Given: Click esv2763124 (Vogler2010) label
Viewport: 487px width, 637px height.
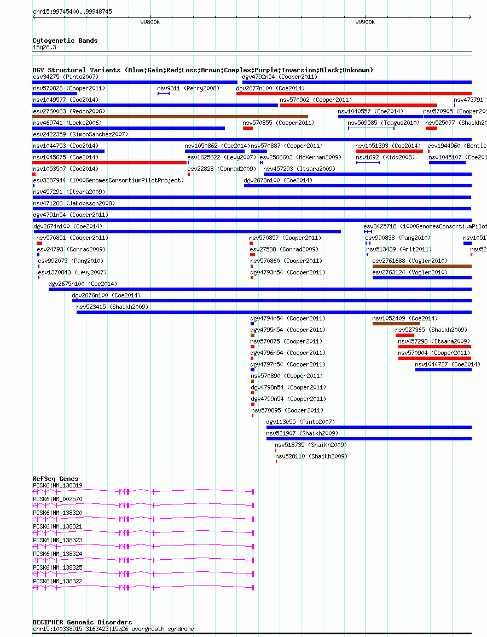Looking at the screenshot, I should 410,272.
